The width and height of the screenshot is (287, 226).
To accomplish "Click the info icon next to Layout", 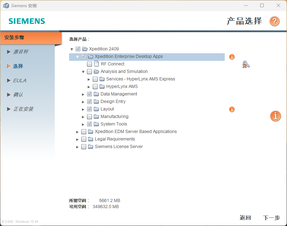I will coord(232,109).
